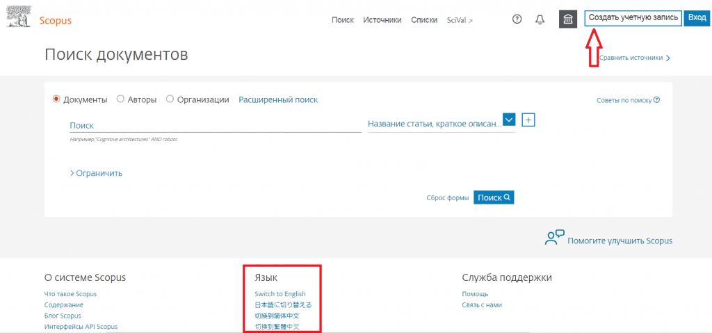Open the institution building icon

coord(567,19)
